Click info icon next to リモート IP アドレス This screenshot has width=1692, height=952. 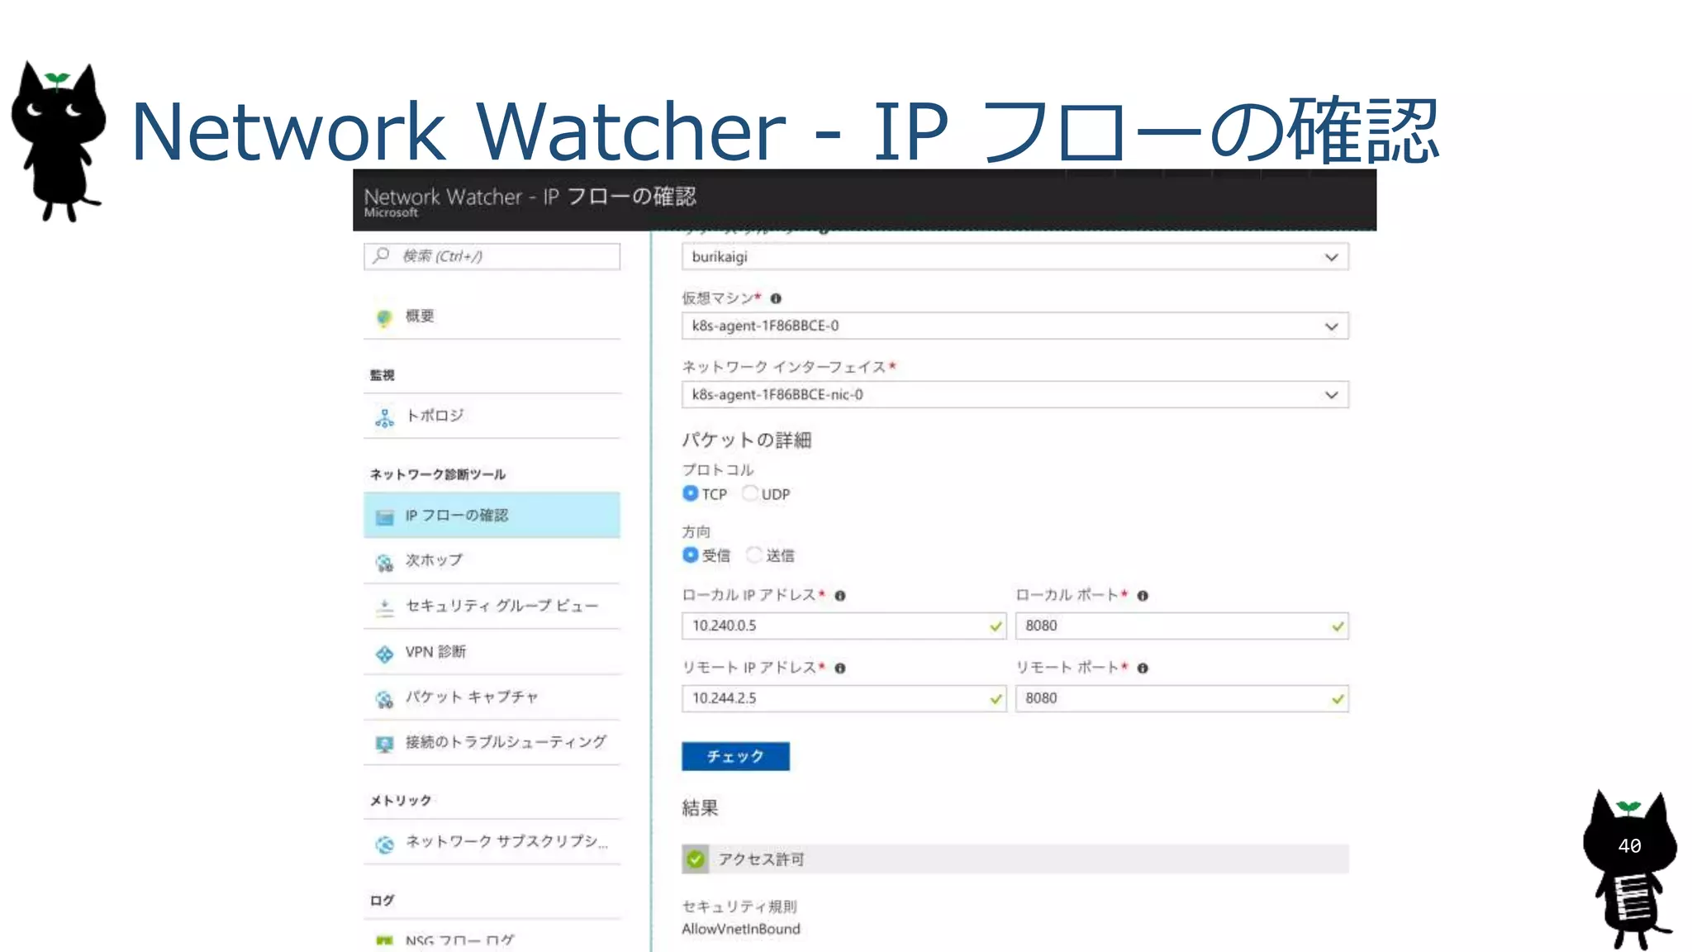click(840, 668)
